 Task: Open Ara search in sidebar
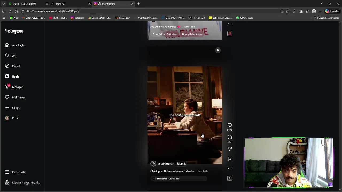tap(11, 56)
